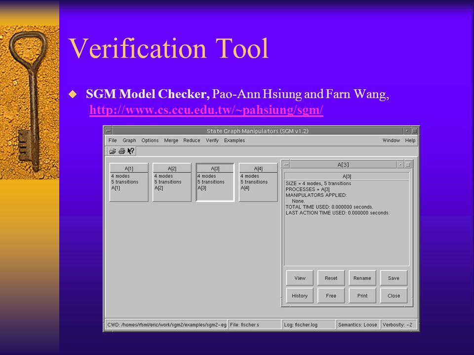Click the History button
Viewport: 474px width, 355px height.
click(x=300, y=295)
